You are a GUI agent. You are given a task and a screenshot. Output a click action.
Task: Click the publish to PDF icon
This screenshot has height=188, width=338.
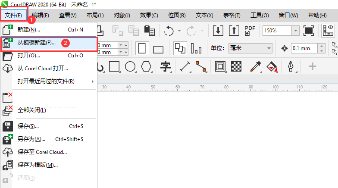(x=250, y=30)
